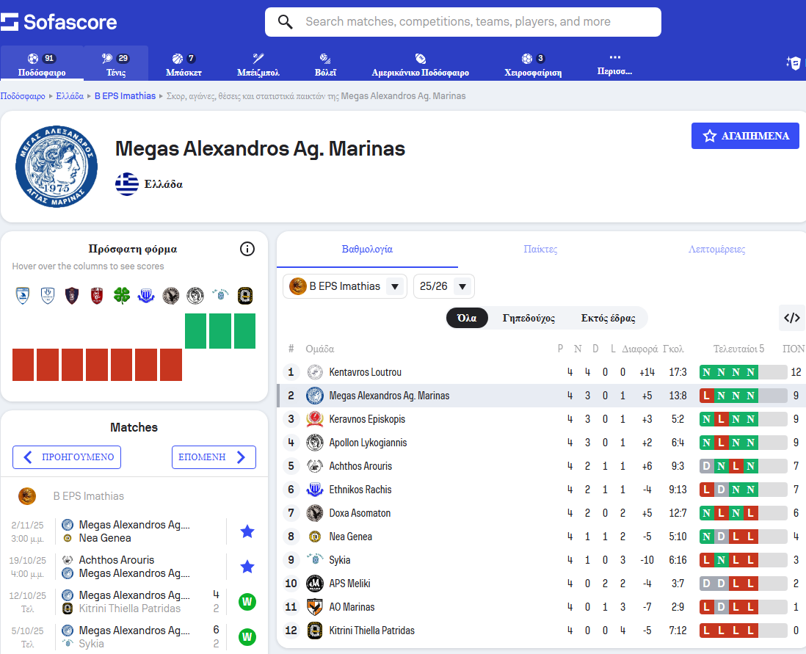806x654 pixels.
Task: Switch to the Παίκτες tab
Action: (x=540, y=250)
